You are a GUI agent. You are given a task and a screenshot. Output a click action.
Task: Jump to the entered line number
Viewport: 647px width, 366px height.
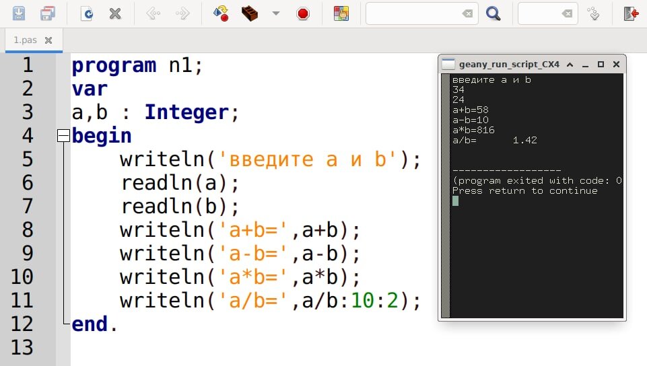(x=594, y=13)
